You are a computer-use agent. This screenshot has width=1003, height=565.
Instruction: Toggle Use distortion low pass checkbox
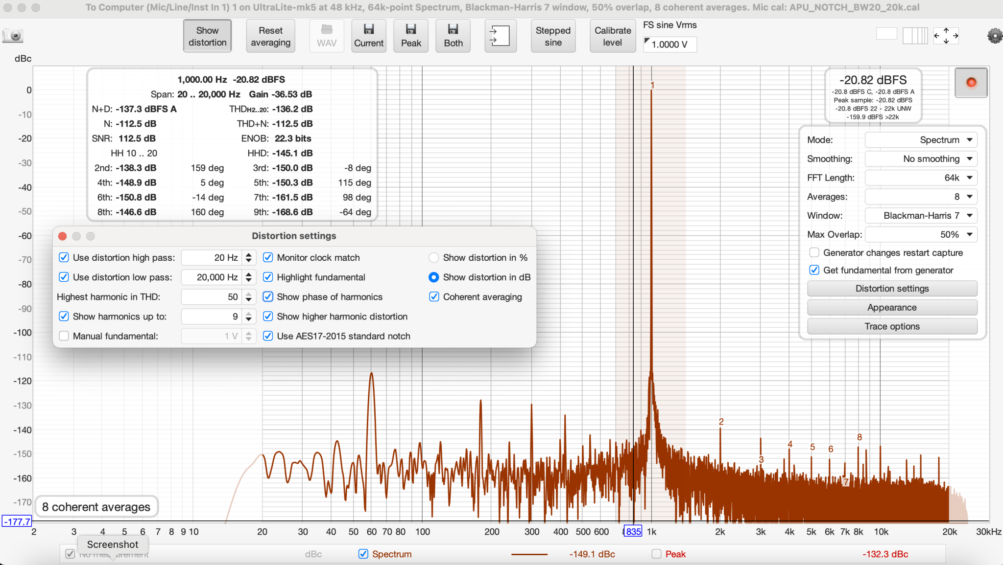coord(64,277)
